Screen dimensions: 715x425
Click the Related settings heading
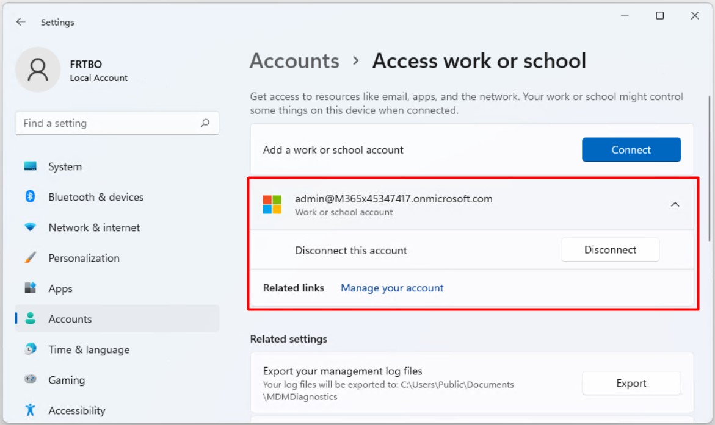point(289,340)
